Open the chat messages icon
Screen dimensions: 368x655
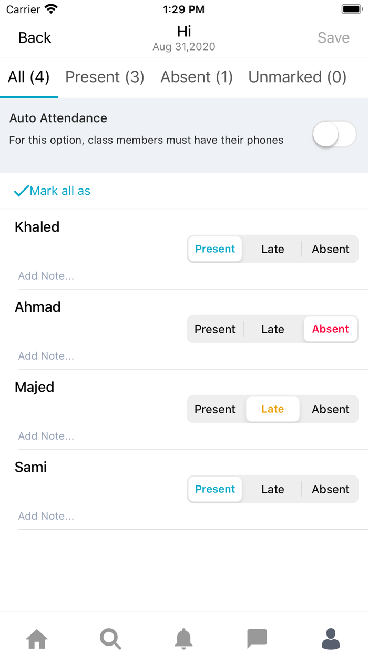pyautogui.click(x=257, y=639)
